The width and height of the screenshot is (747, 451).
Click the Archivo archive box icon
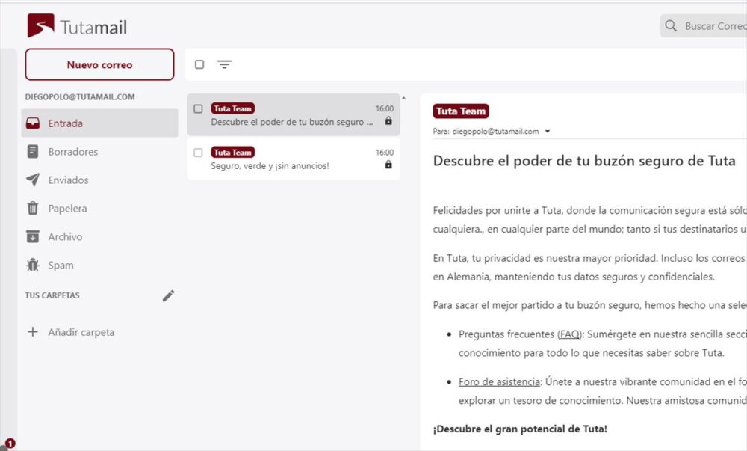click(33, 236)
